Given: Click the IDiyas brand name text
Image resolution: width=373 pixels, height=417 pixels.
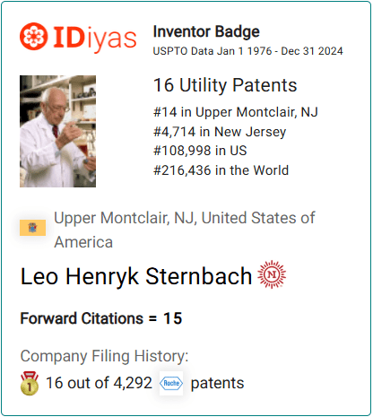Looking at the screenshot, I should [x=95, y=39].
